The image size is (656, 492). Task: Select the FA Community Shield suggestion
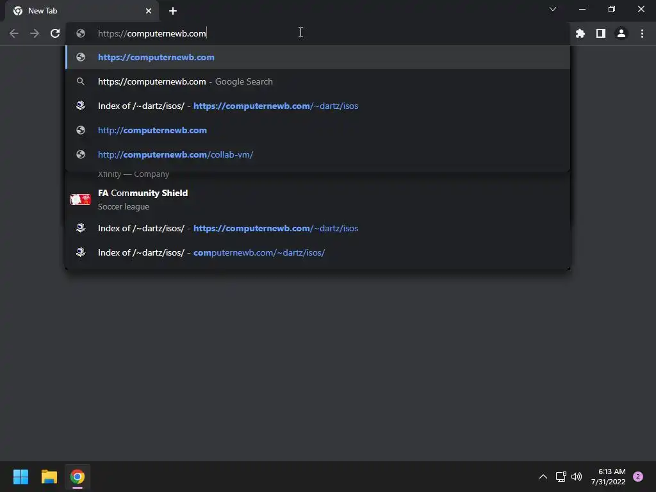coord(318,199)
